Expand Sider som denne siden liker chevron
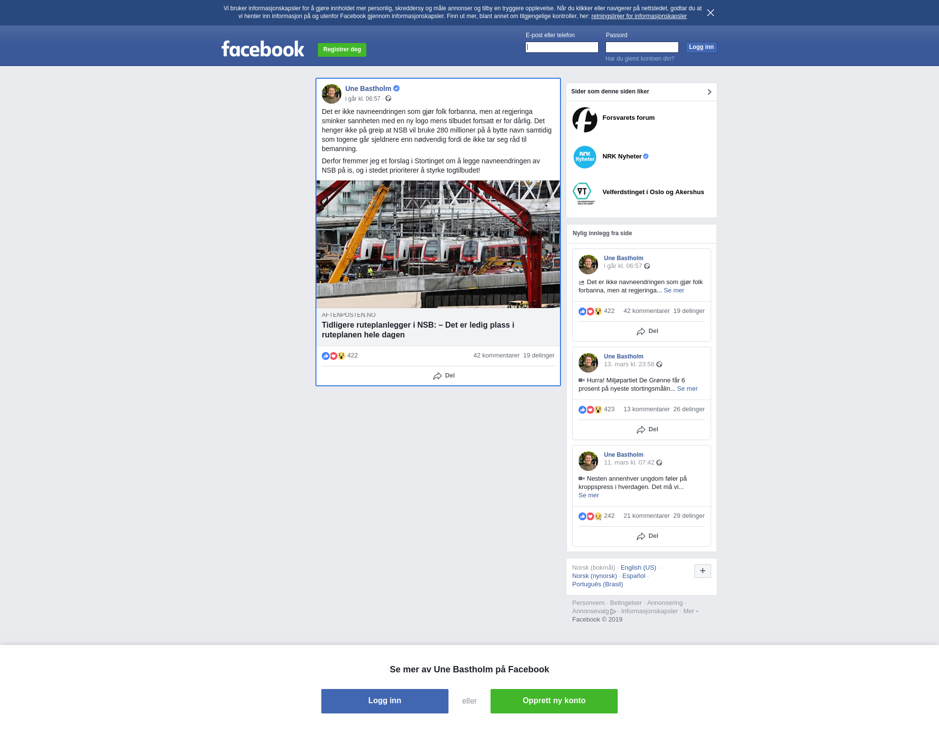 (709, 92)
